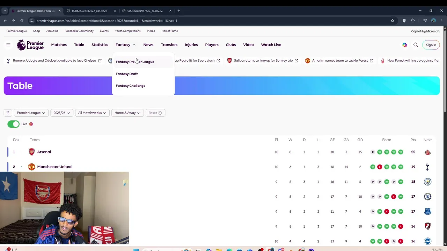Open Amorim names team to tackle Forest
This screenshot has height=251, width=447.
(340, 61)
